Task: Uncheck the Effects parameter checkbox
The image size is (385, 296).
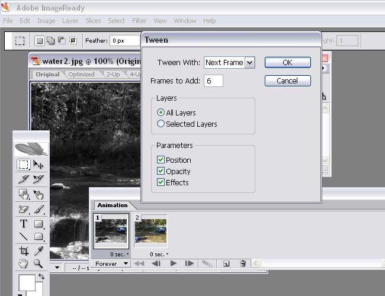Action: click(x=161, y=182)
